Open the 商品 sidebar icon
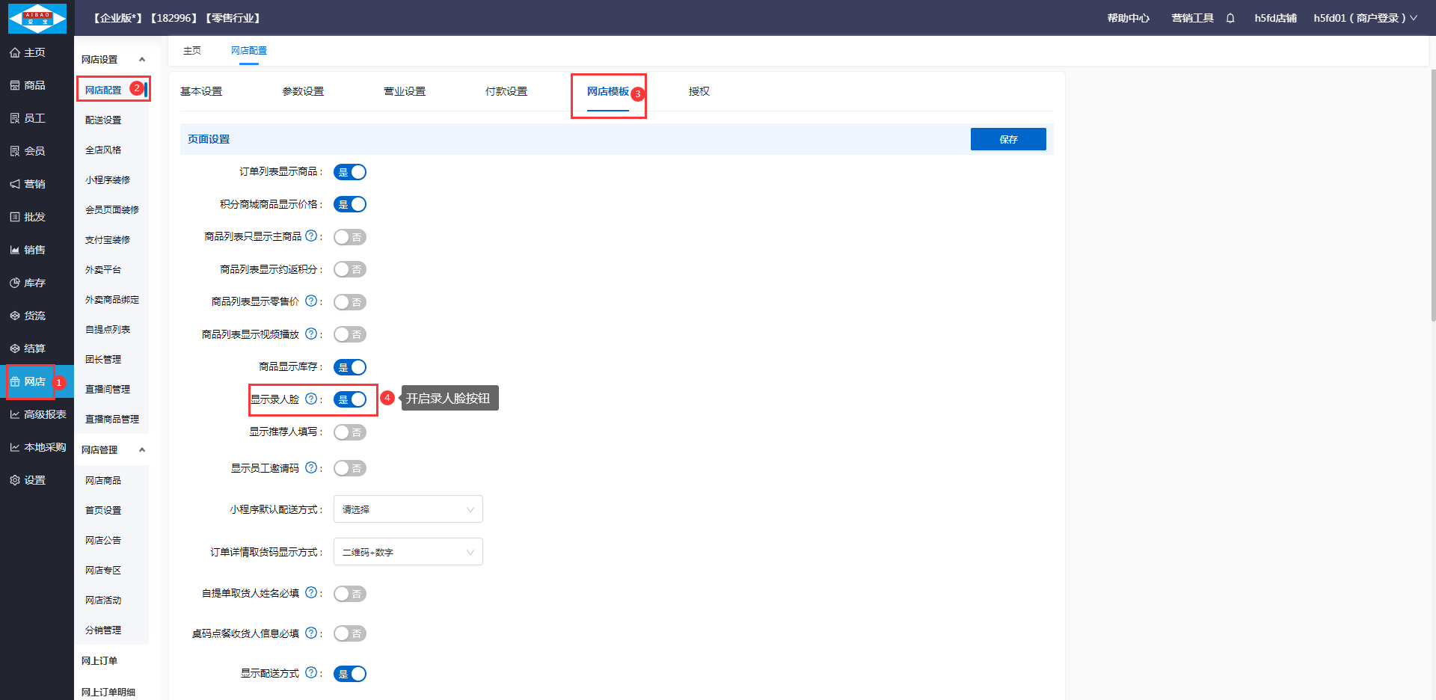The image size is (1436, 700). pos(15,85)
